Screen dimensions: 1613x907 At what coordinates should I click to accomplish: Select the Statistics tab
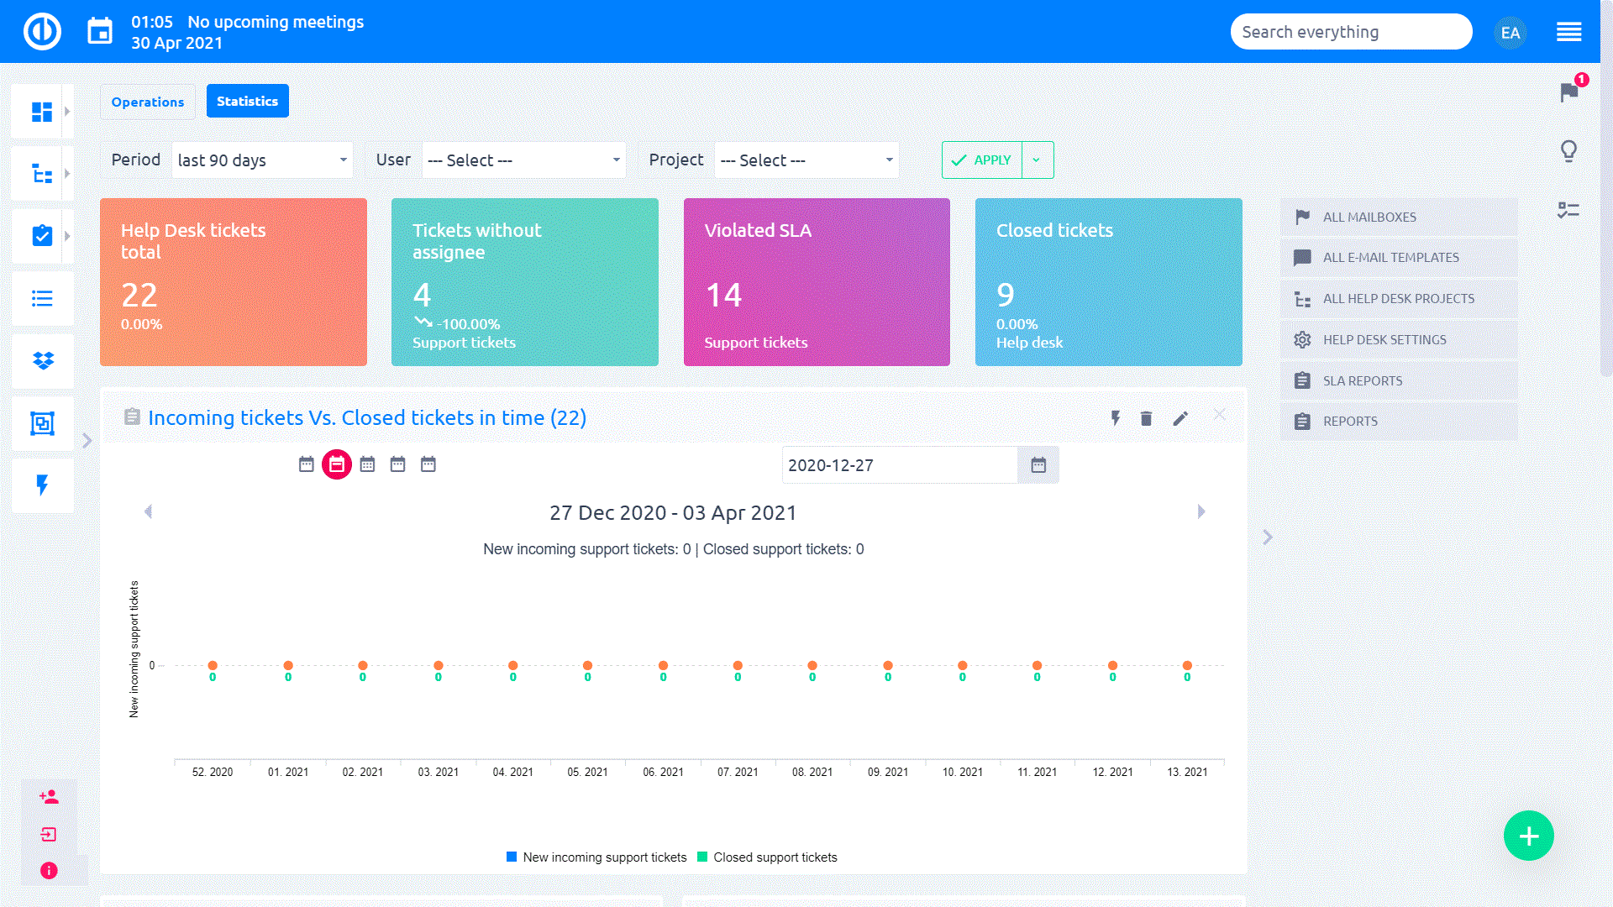(x=247, y=101)
